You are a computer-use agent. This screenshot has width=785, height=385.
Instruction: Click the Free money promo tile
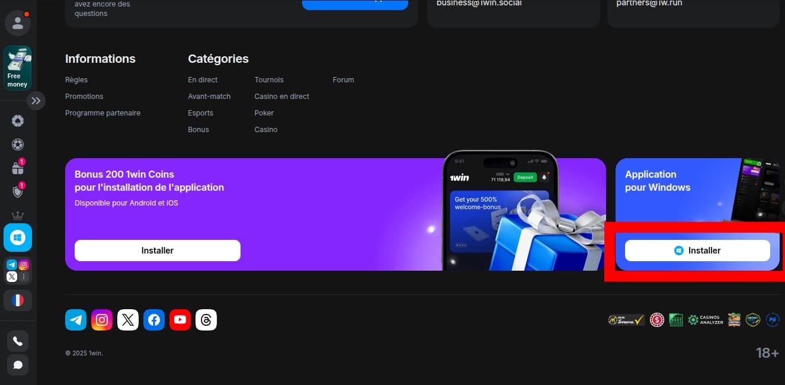pyautogui.click(x=18, y=68)
